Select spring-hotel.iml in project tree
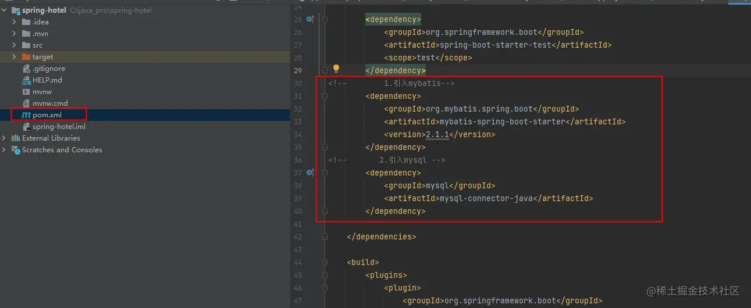This screenshot has height=308, width=751. point(59,127)
